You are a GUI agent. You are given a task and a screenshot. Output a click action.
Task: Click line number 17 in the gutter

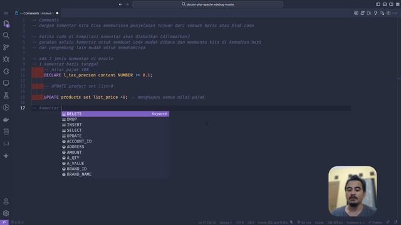click(x=23, y=108)
